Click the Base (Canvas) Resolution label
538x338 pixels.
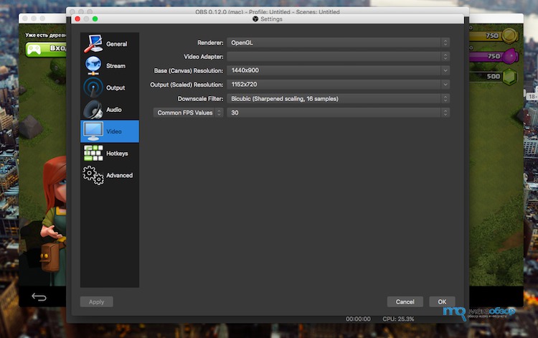(x=189, y=71)
